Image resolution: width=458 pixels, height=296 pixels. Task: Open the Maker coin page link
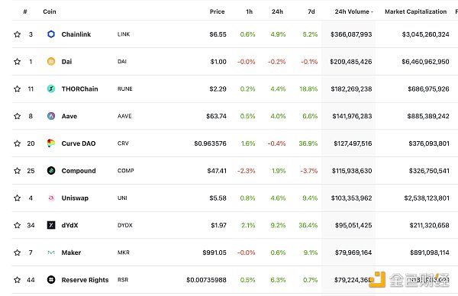pyautogui.click(x=71, y=253)
